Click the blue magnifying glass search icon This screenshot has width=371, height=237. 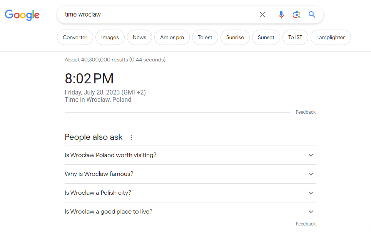point(312,15)
